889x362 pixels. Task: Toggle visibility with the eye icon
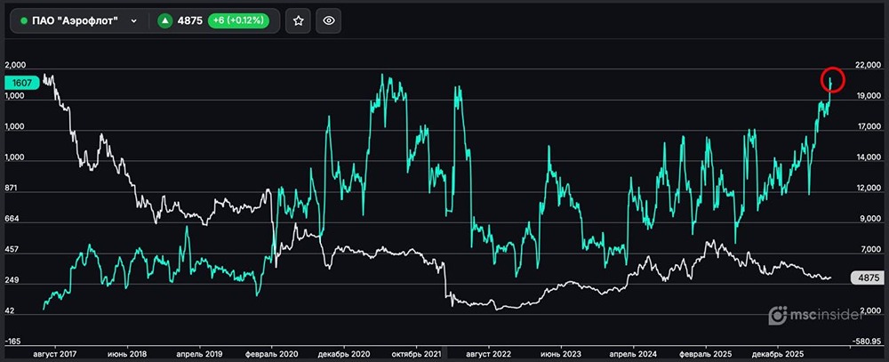[x=328, y=21]
